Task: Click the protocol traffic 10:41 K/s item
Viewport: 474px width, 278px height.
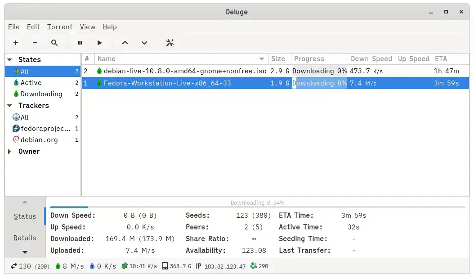Action: coord(139,266)
